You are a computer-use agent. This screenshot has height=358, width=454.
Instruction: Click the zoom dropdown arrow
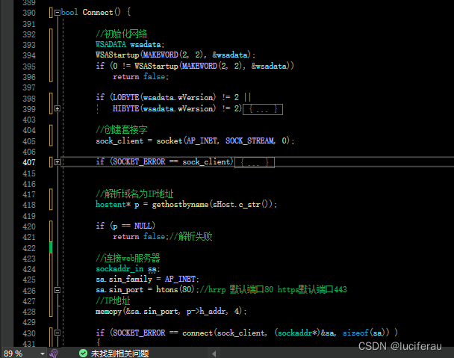(43, 354)
